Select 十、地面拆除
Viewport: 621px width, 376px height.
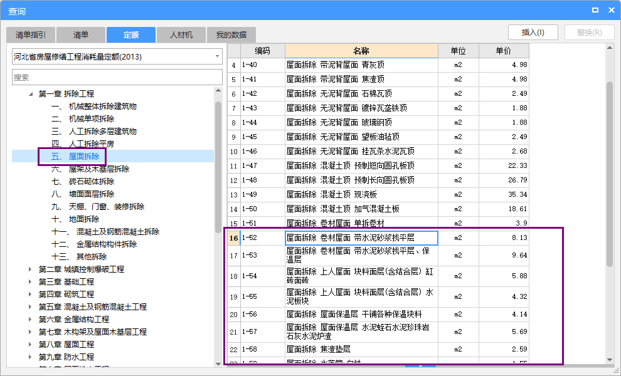point(75,219)
